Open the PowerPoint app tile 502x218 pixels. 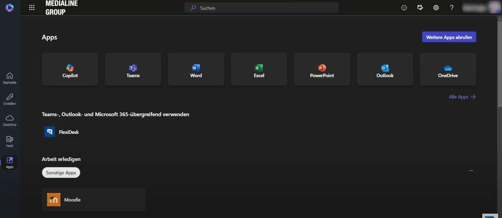tap(322, 69)
